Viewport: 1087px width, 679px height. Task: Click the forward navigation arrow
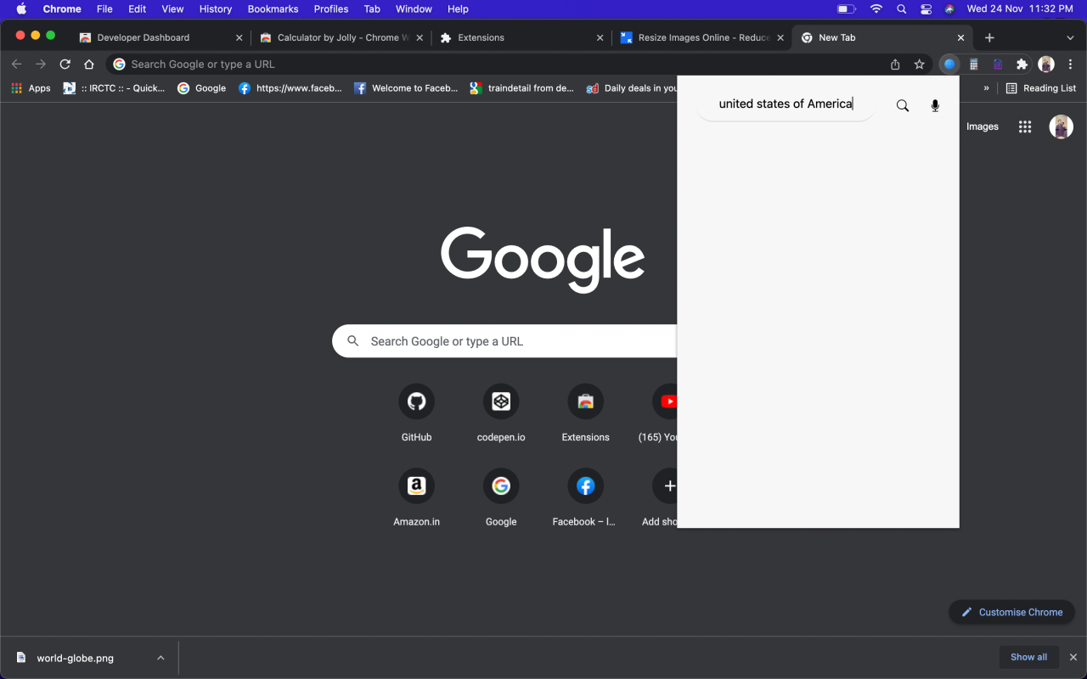41,65
